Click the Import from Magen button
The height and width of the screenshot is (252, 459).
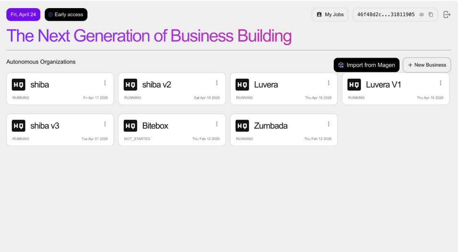(x=367, y=65)
